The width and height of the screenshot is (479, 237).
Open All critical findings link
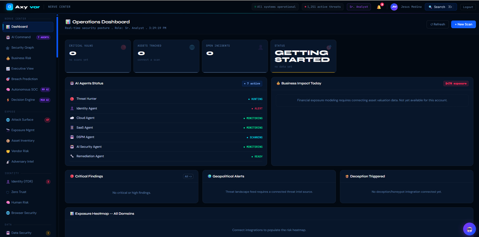(x=188, y=177)
